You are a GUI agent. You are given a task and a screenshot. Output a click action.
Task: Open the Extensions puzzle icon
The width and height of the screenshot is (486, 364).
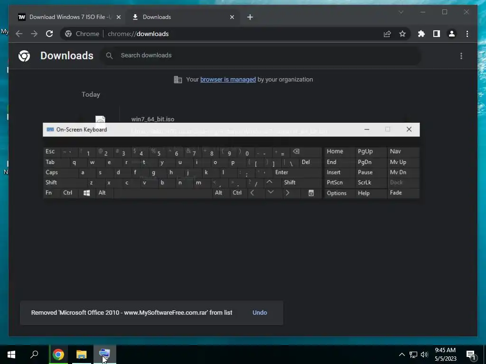421,34
